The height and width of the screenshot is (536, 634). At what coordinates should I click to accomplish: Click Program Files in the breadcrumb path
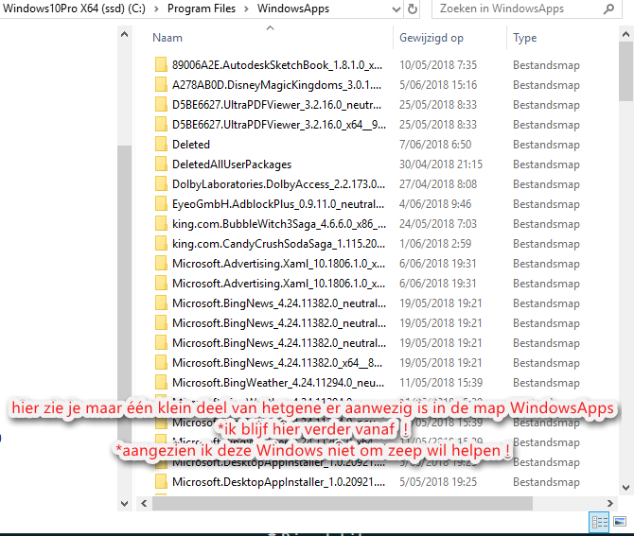coord(202,9)
